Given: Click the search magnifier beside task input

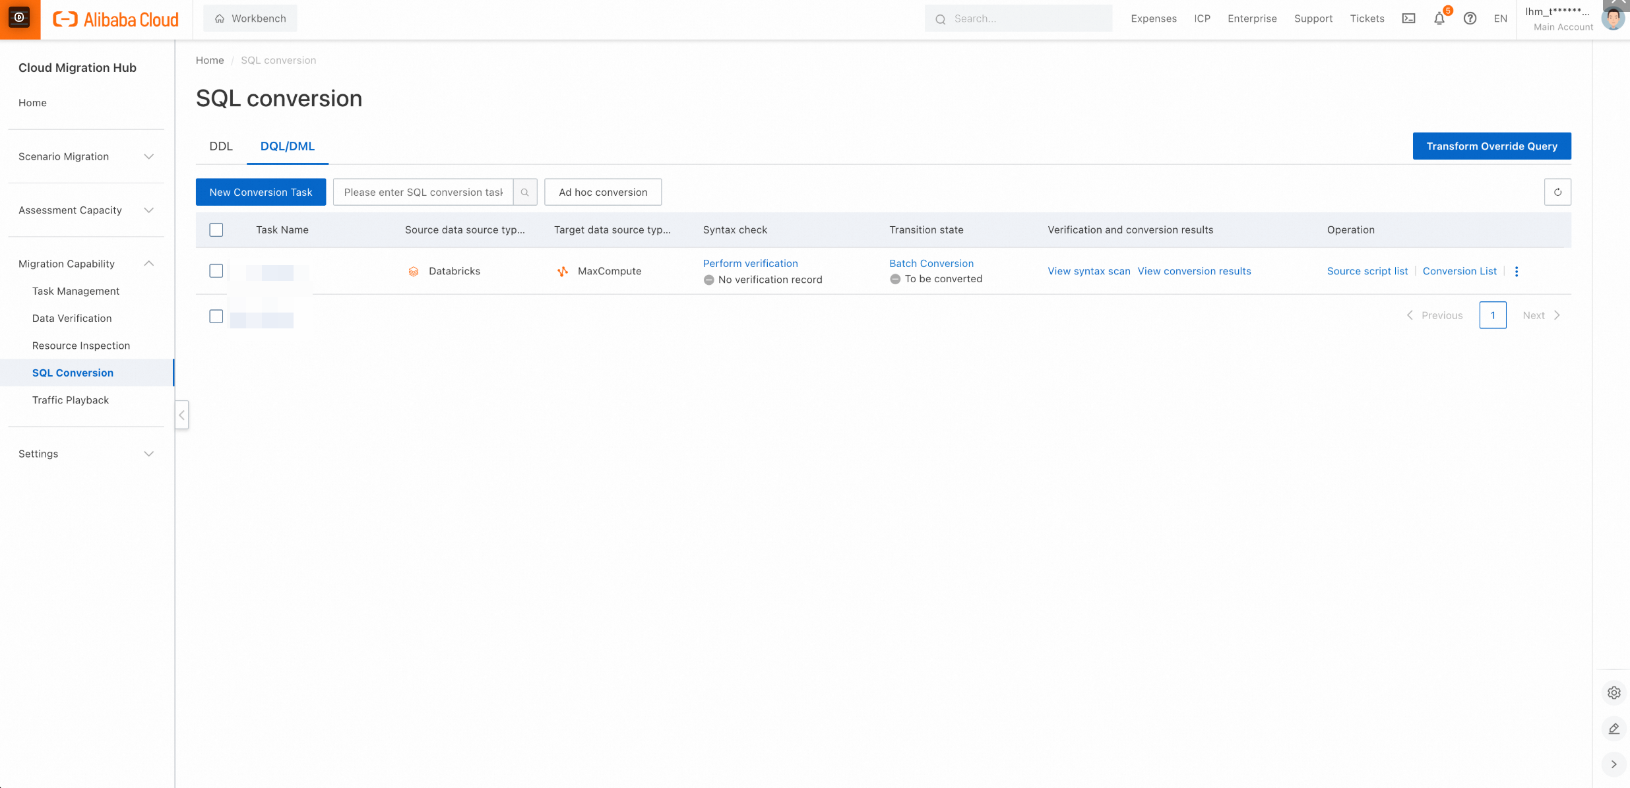Looking at the screenshot, I should [525, 192].
